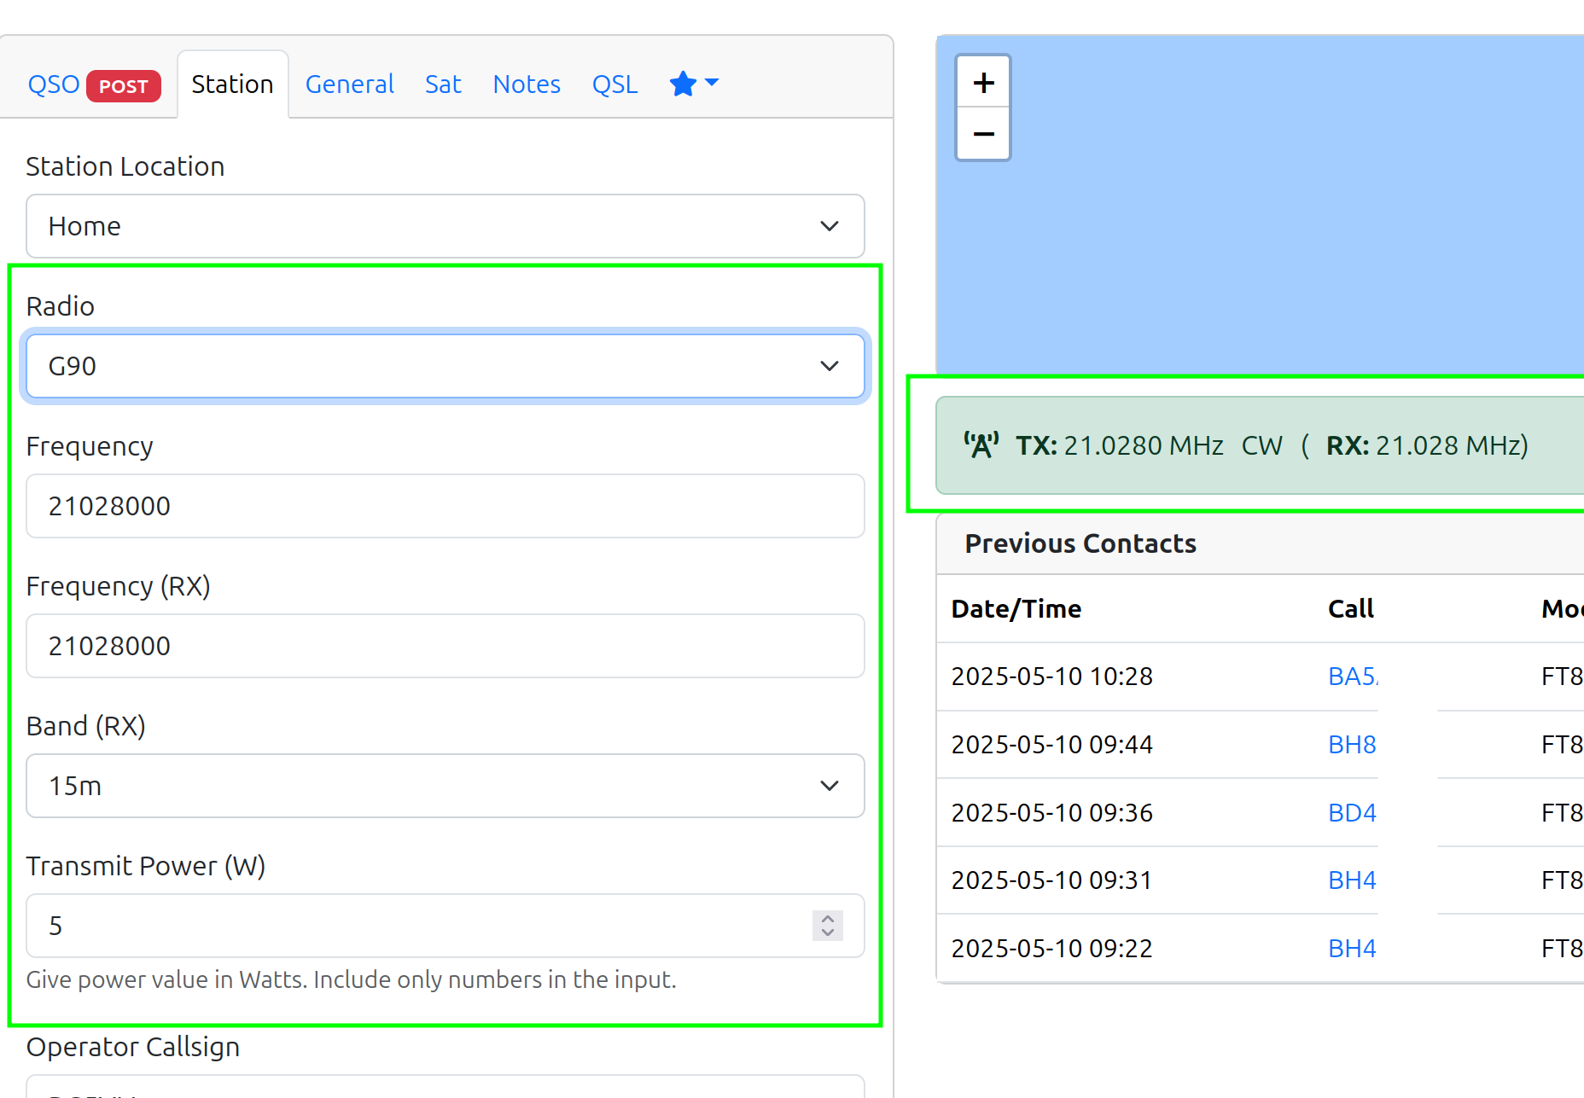Open callsign BH8 contact link
1584x1098 pixels.
(x=1353, y=745)
